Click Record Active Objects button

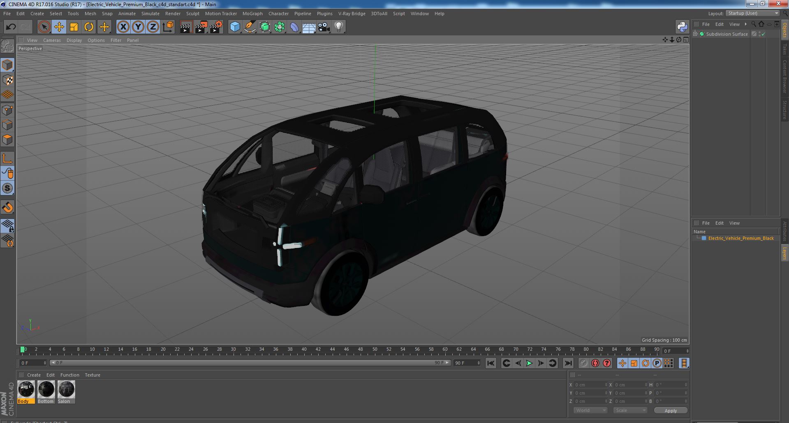pyautogui.click(x=583, y=363)
